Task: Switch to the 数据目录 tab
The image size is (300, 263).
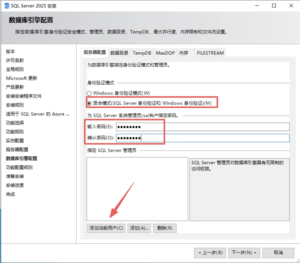Action: (x=119, y=53)
